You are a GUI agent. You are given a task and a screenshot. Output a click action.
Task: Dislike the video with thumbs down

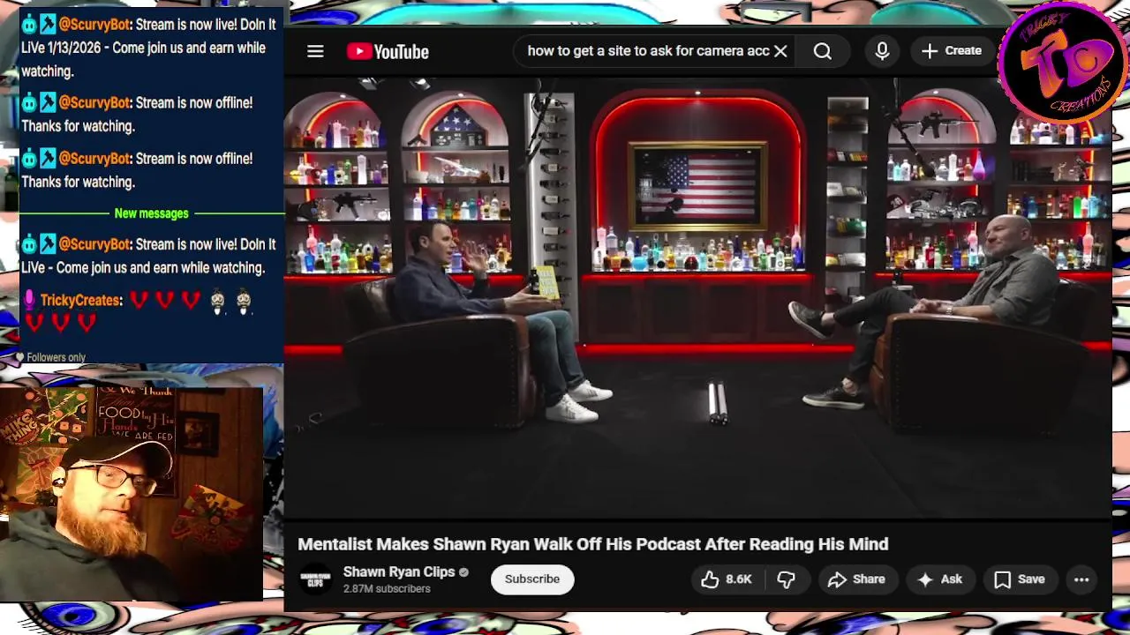(786, 579)
